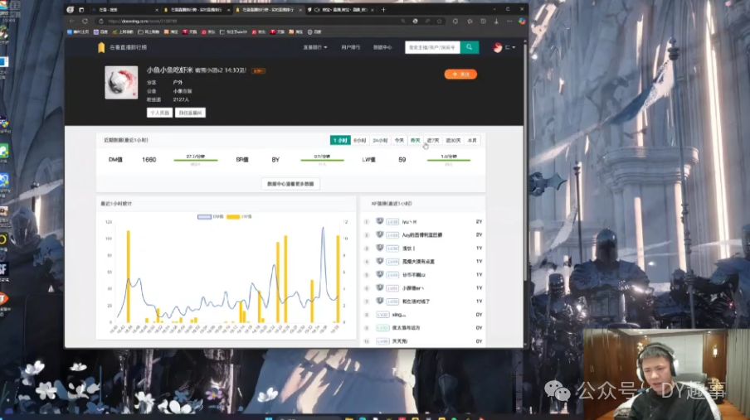Go to the 用户排行 nav item
The height and width of the screenshot is (420, 750).
click(x=350, y=47)
